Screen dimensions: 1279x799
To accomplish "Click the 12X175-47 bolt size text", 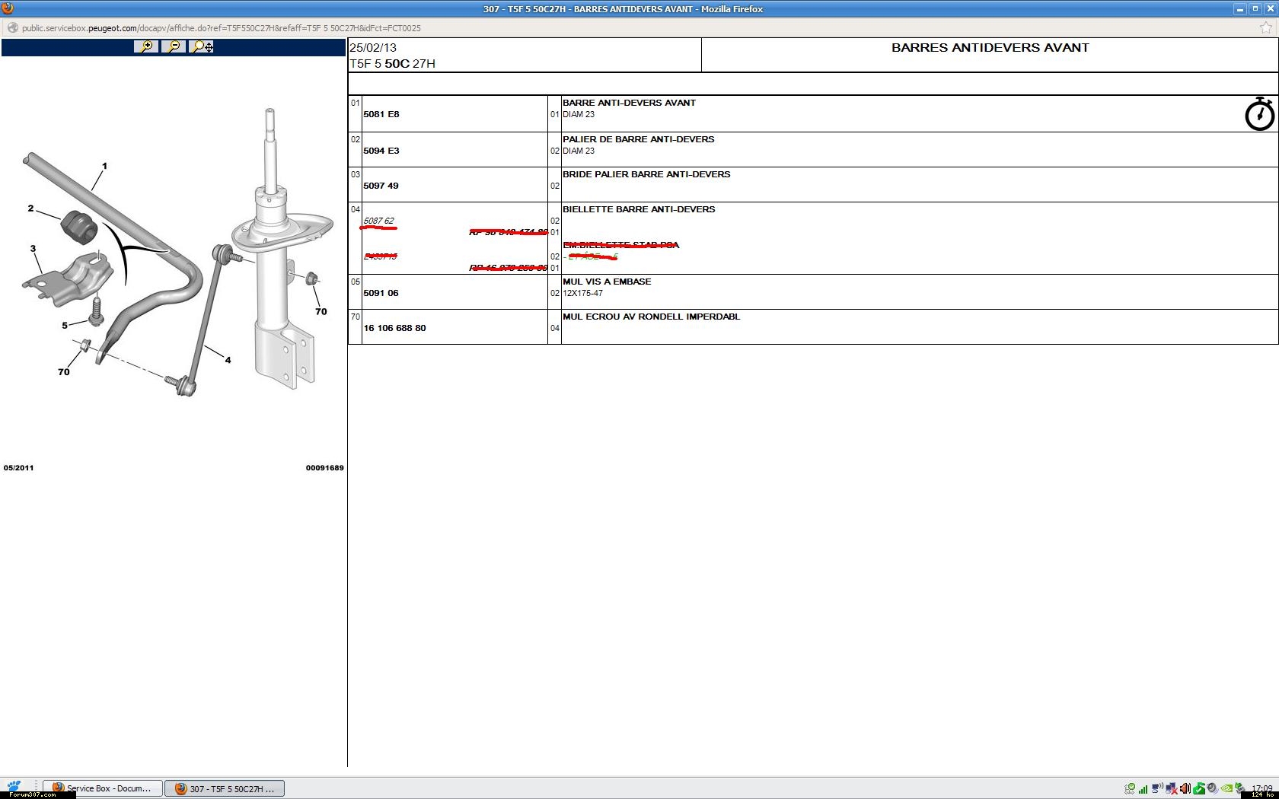I will [x=582, y=293].
